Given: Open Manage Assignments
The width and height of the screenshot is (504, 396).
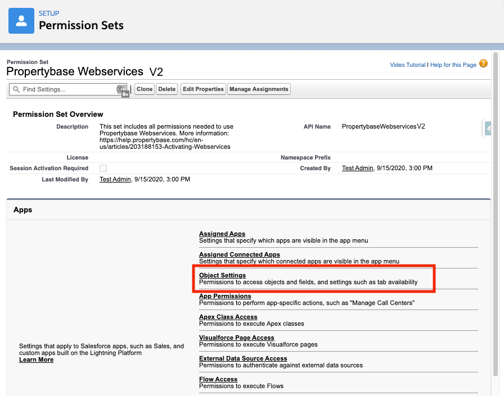Looking at the screenshot, I should click(259, 89).
